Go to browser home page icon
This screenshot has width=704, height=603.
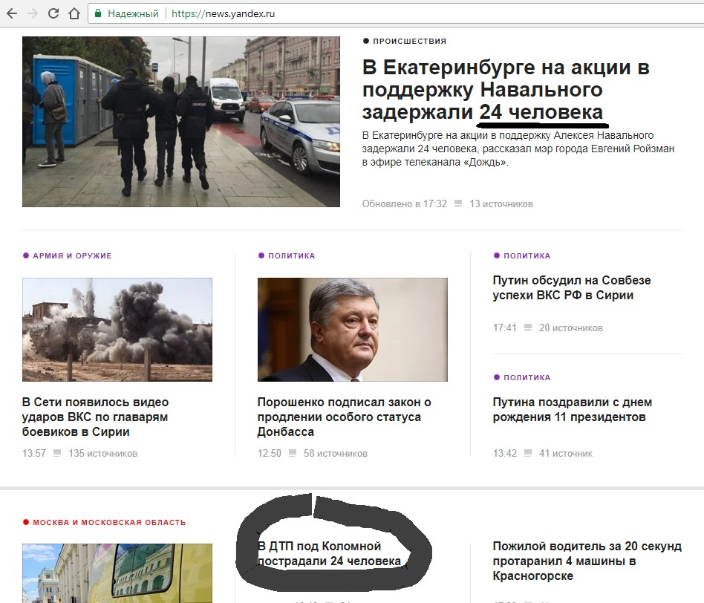(74, 13)
